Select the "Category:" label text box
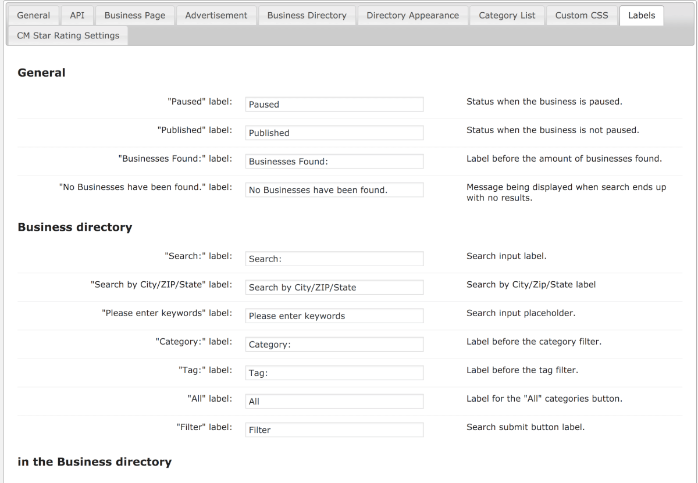Screen dimensions: 698x483 tap(334, 345)
